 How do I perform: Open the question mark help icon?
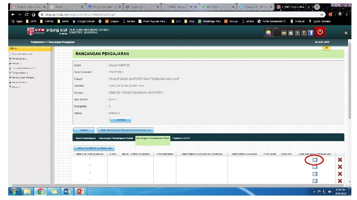coord(297,33)
